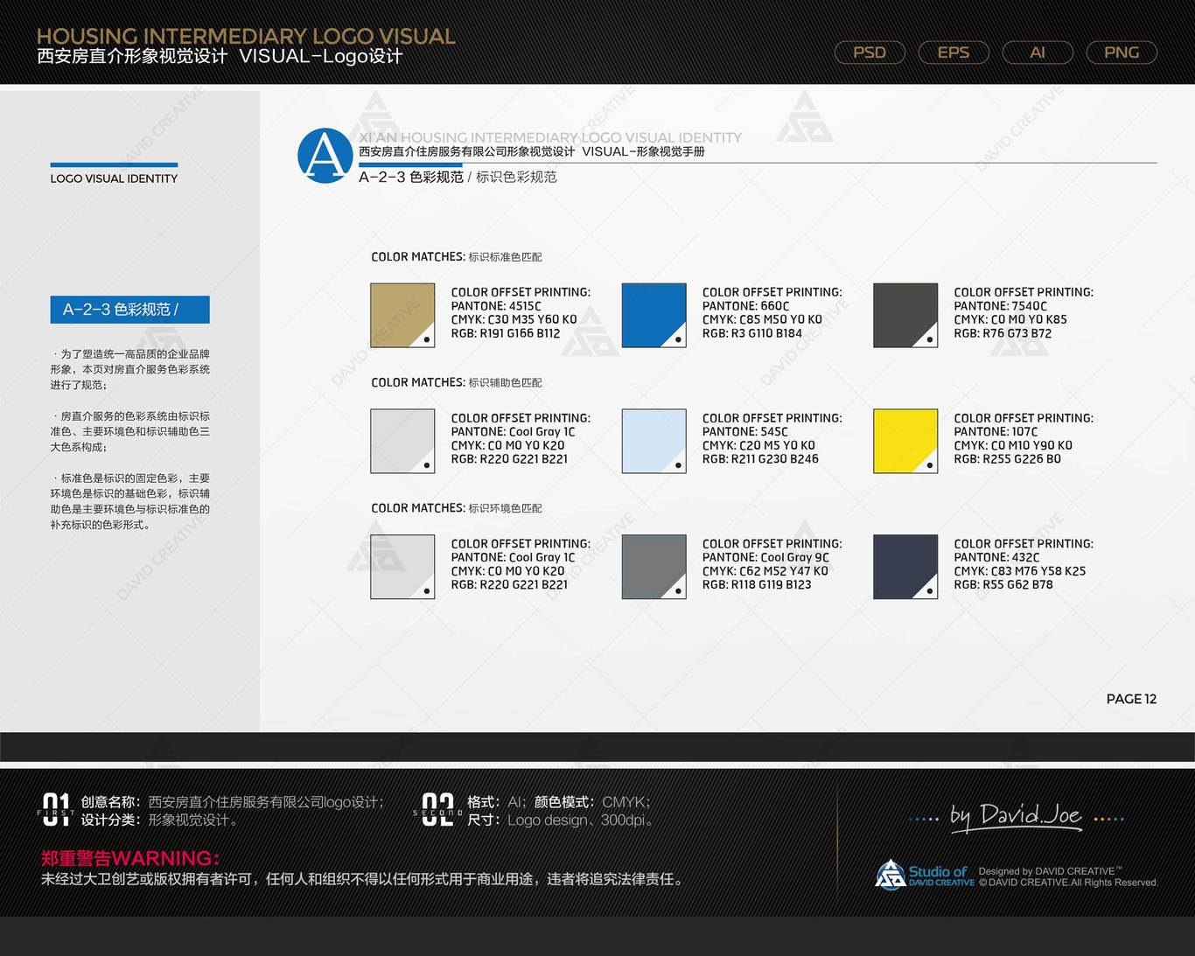Pick the mid gray Cool Gray 9C swatch

654,567
